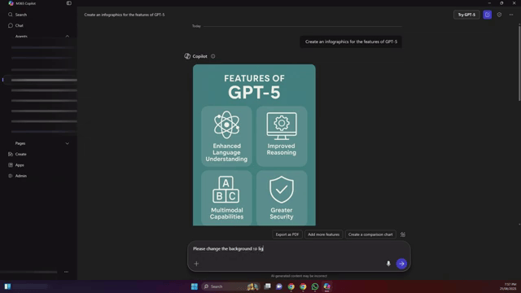This screenshot has width=521, height=293.
Task: Send the message with the arrow button
Action: tap(401, 264)
